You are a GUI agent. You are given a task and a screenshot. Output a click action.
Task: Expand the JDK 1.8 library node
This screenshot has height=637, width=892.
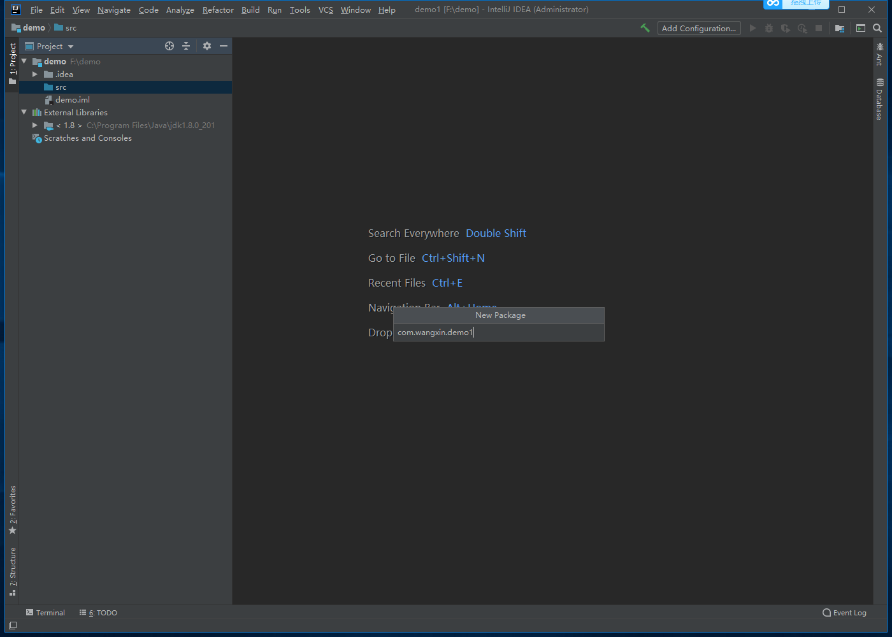coord(35,125)
